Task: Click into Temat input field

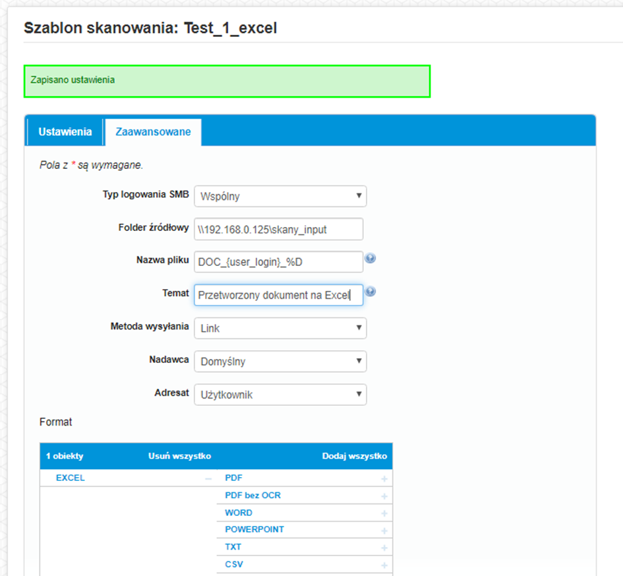Action: [278, 295]
